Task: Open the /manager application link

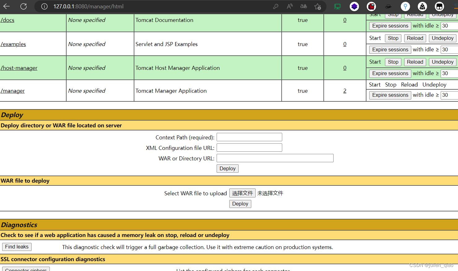Action: click(x=13, y=91)
